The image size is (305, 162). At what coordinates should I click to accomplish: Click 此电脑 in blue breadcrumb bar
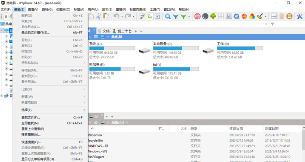point(117,37)
